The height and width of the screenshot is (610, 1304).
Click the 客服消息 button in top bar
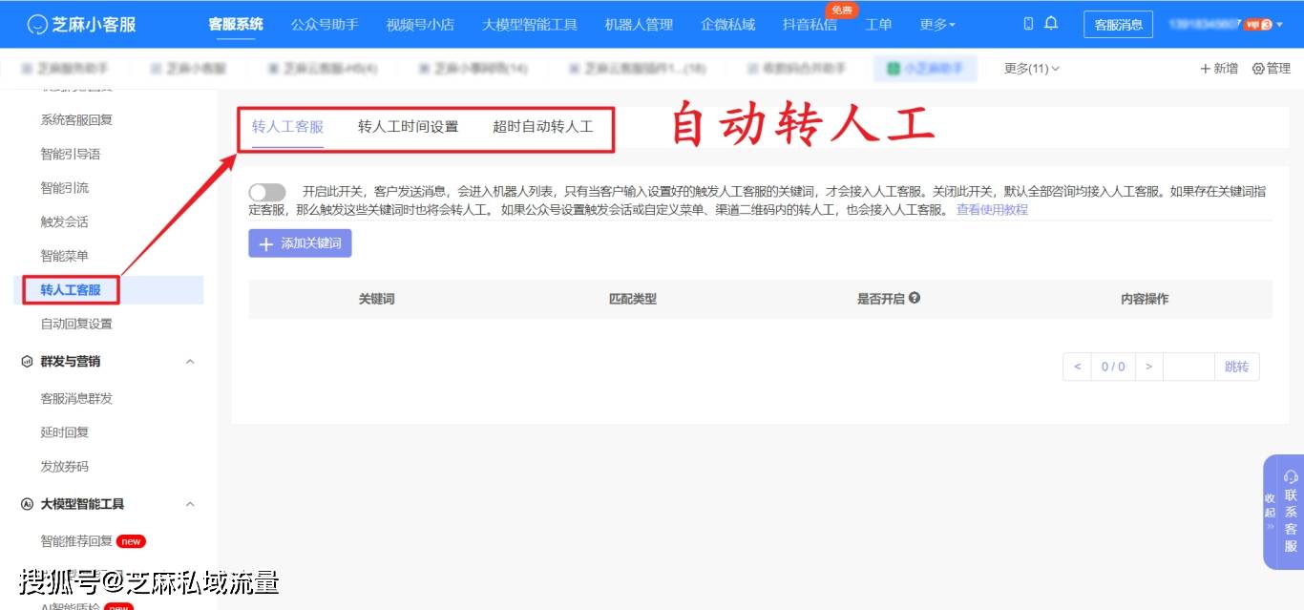1118,24
